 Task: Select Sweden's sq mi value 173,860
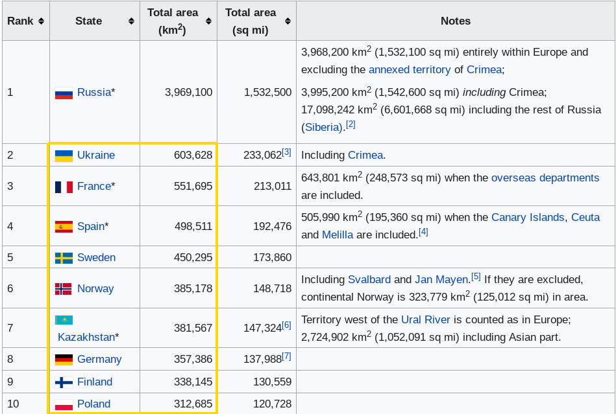click(x=272, y=257)
